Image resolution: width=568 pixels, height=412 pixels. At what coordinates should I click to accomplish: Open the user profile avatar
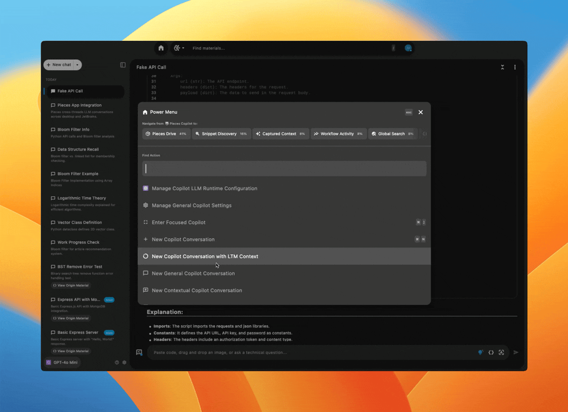408,48
